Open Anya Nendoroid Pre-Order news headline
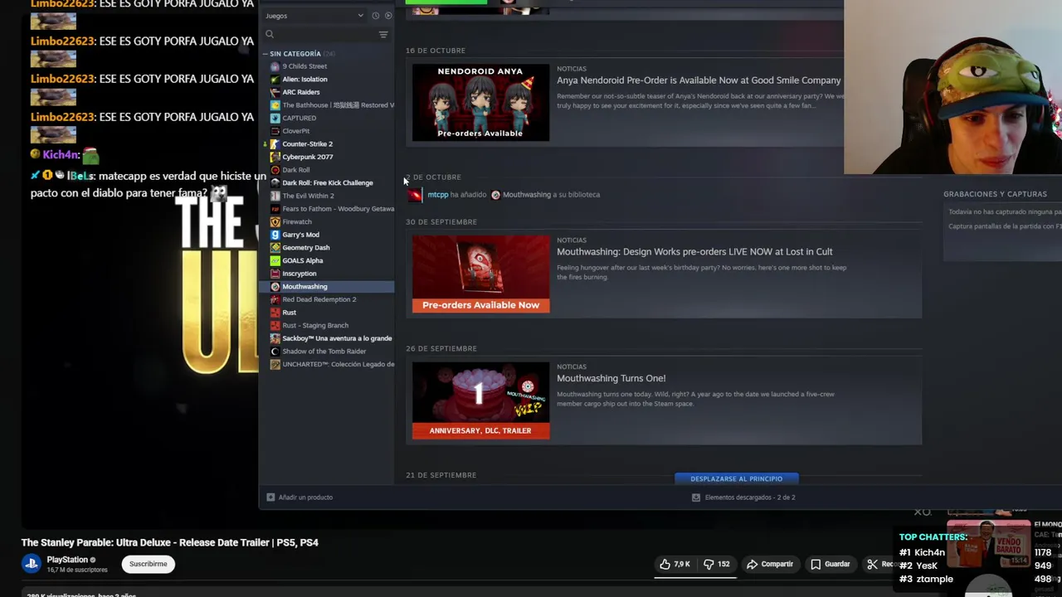The image size is (1062, 597). point(699,80)
